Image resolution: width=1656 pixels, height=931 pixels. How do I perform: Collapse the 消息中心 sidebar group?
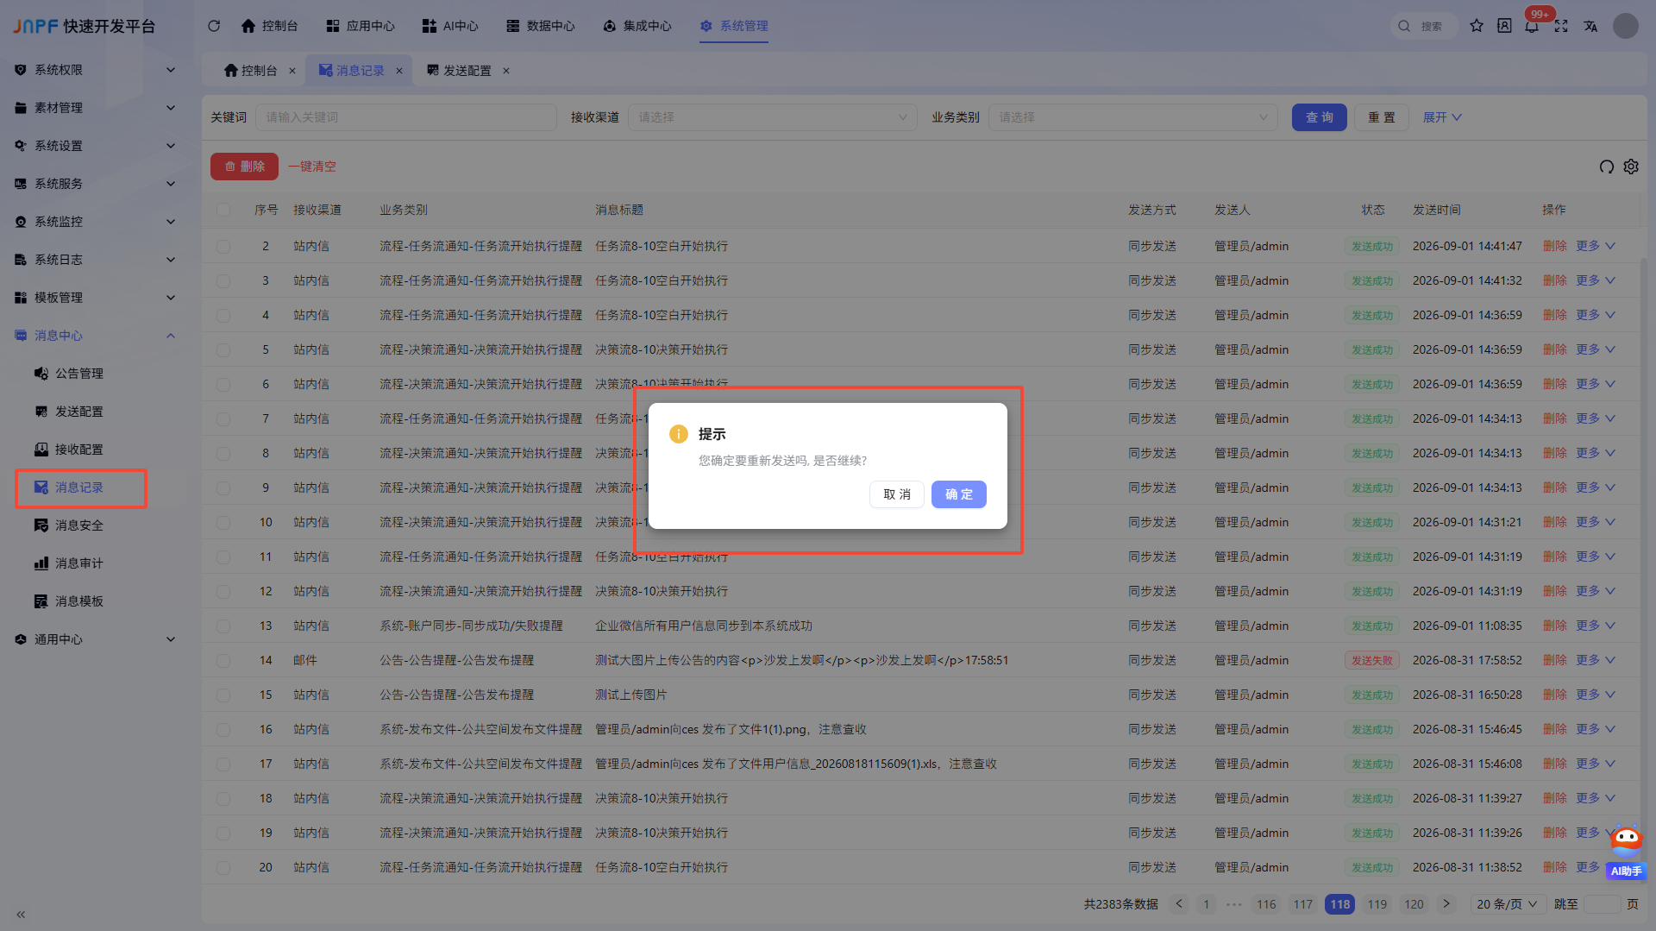pos(95,336)
